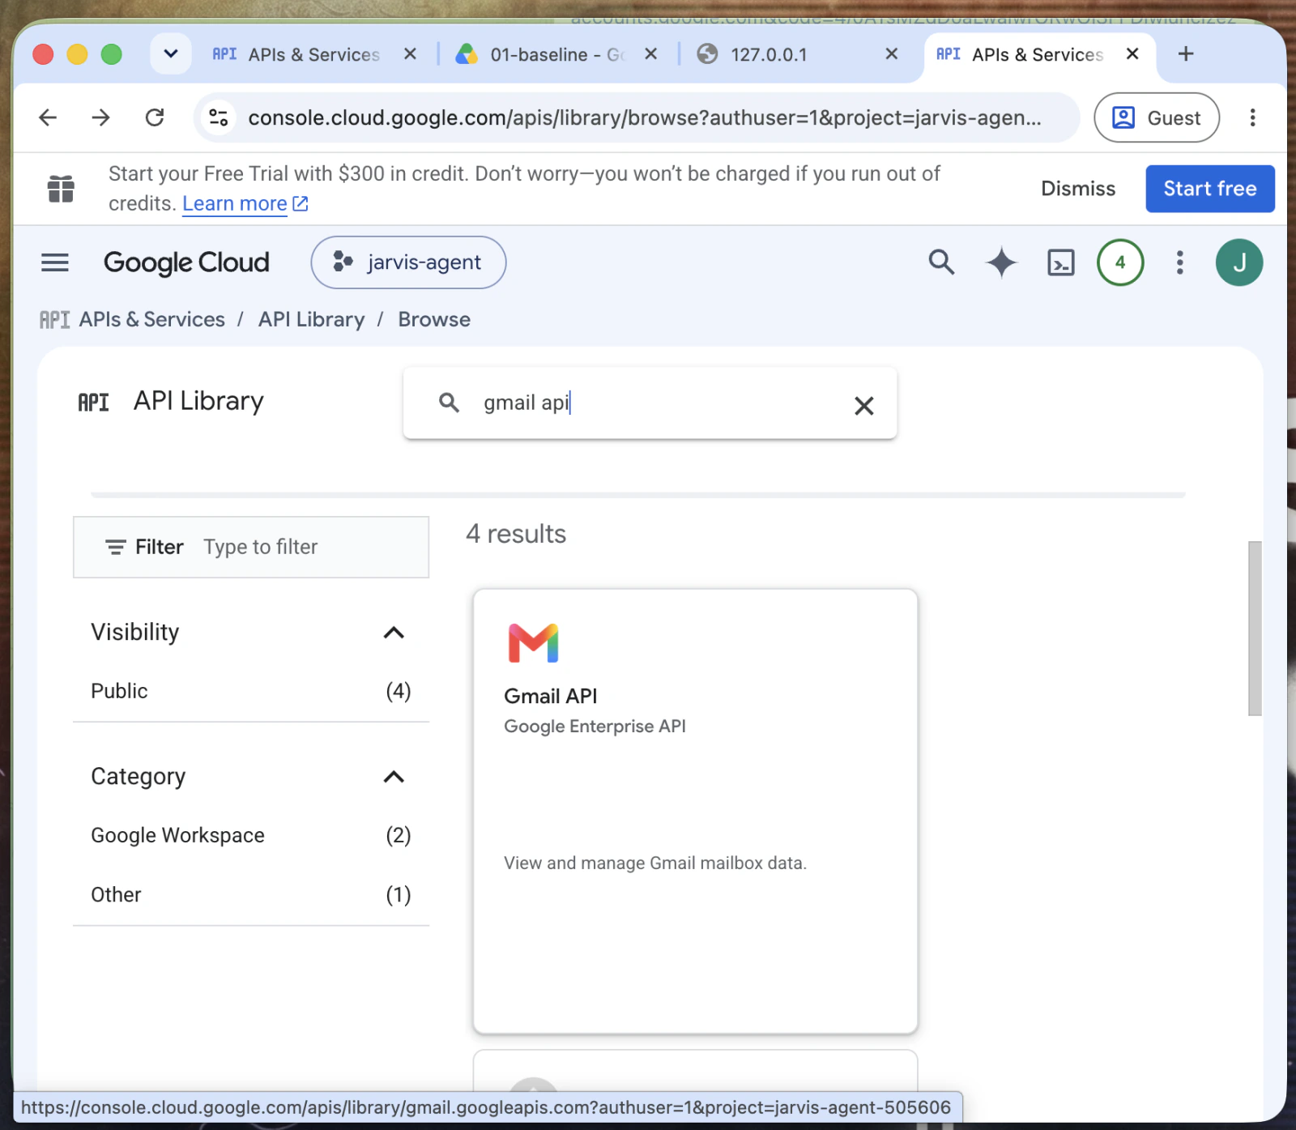Go to API Library breadcrumb

pyautogui.click(x=312, y=320)
